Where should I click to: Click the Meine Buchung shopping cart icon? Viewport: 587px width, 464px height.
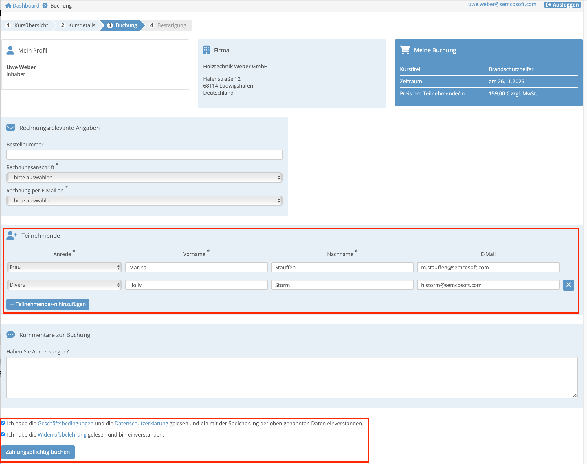tap(405, 50)
